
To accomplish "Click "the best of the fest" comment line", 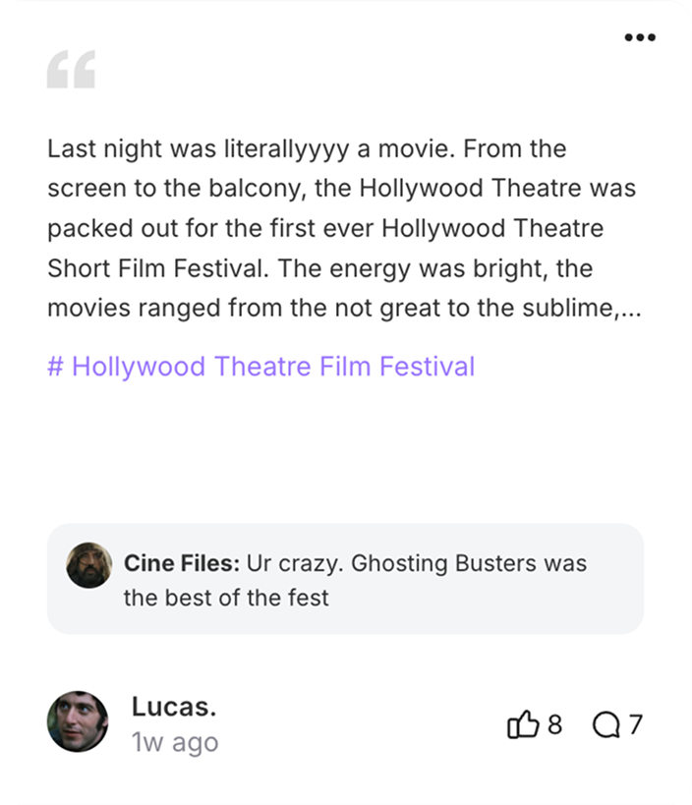I will [x=226, y=597].
